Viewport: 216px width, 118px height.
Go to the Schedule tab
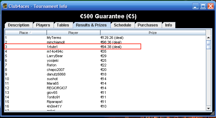(x=123, y=25)
